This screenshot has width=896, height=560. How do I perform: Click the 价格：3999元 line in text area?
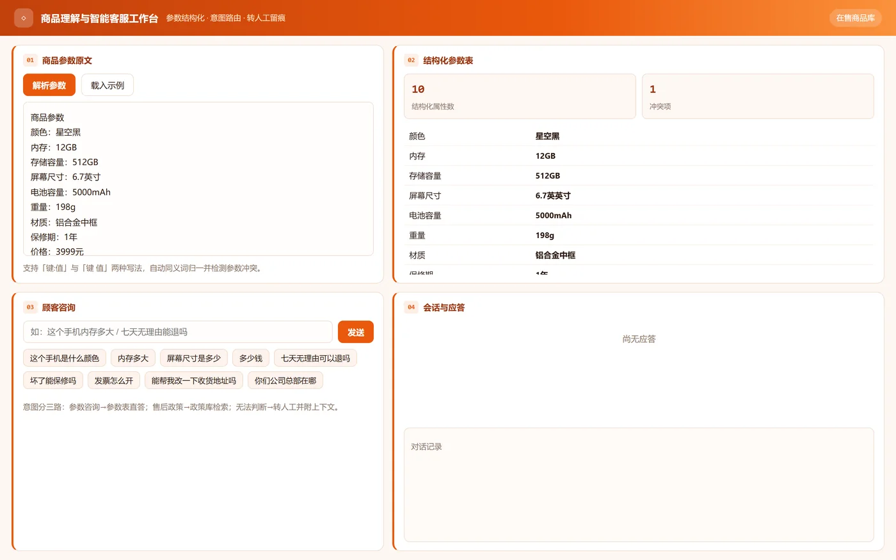(x=57, y=252)
